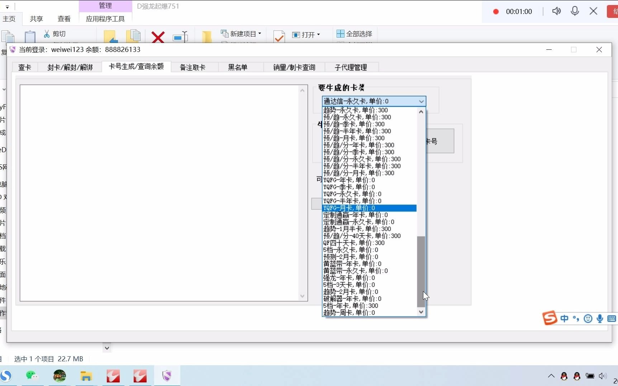Screen dimensions: 618x386
Task: Pick 预/趋/分-年卡, 单价:300 option
Action: click(x=369, y=145)
